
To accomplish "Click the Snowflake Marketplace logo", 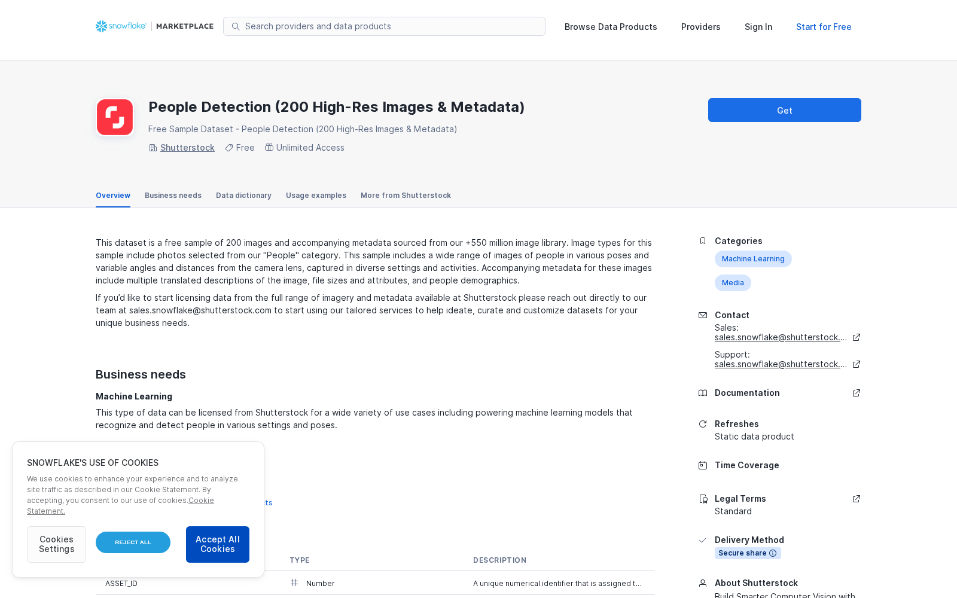I will click(154, 26).
